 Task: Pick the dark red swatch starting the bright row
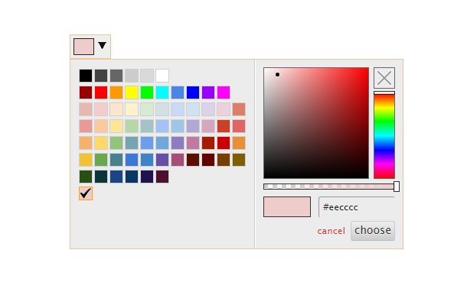click(x=86, y=93)
